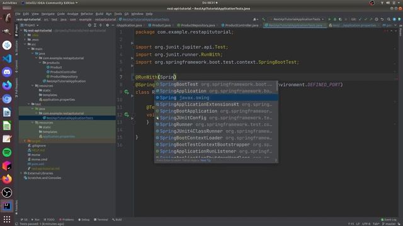403x226 pixels.
Task: Open the IntelliJ IDEA app menu in top bar
Action: [x=50, y=3]
